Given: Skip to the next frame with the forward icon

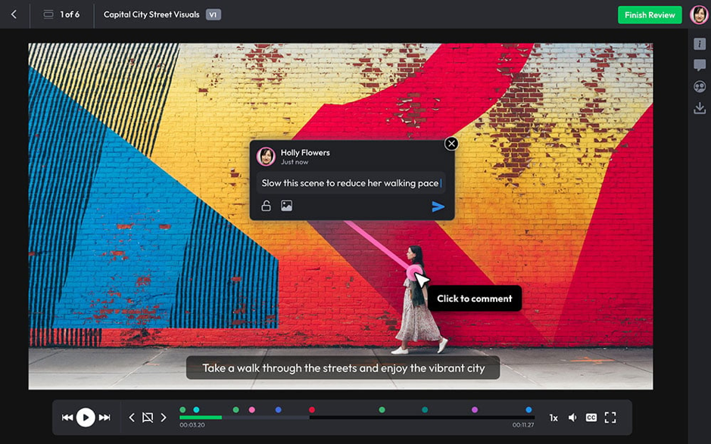Looking at the screenshot, I should (x=104, y=417).
